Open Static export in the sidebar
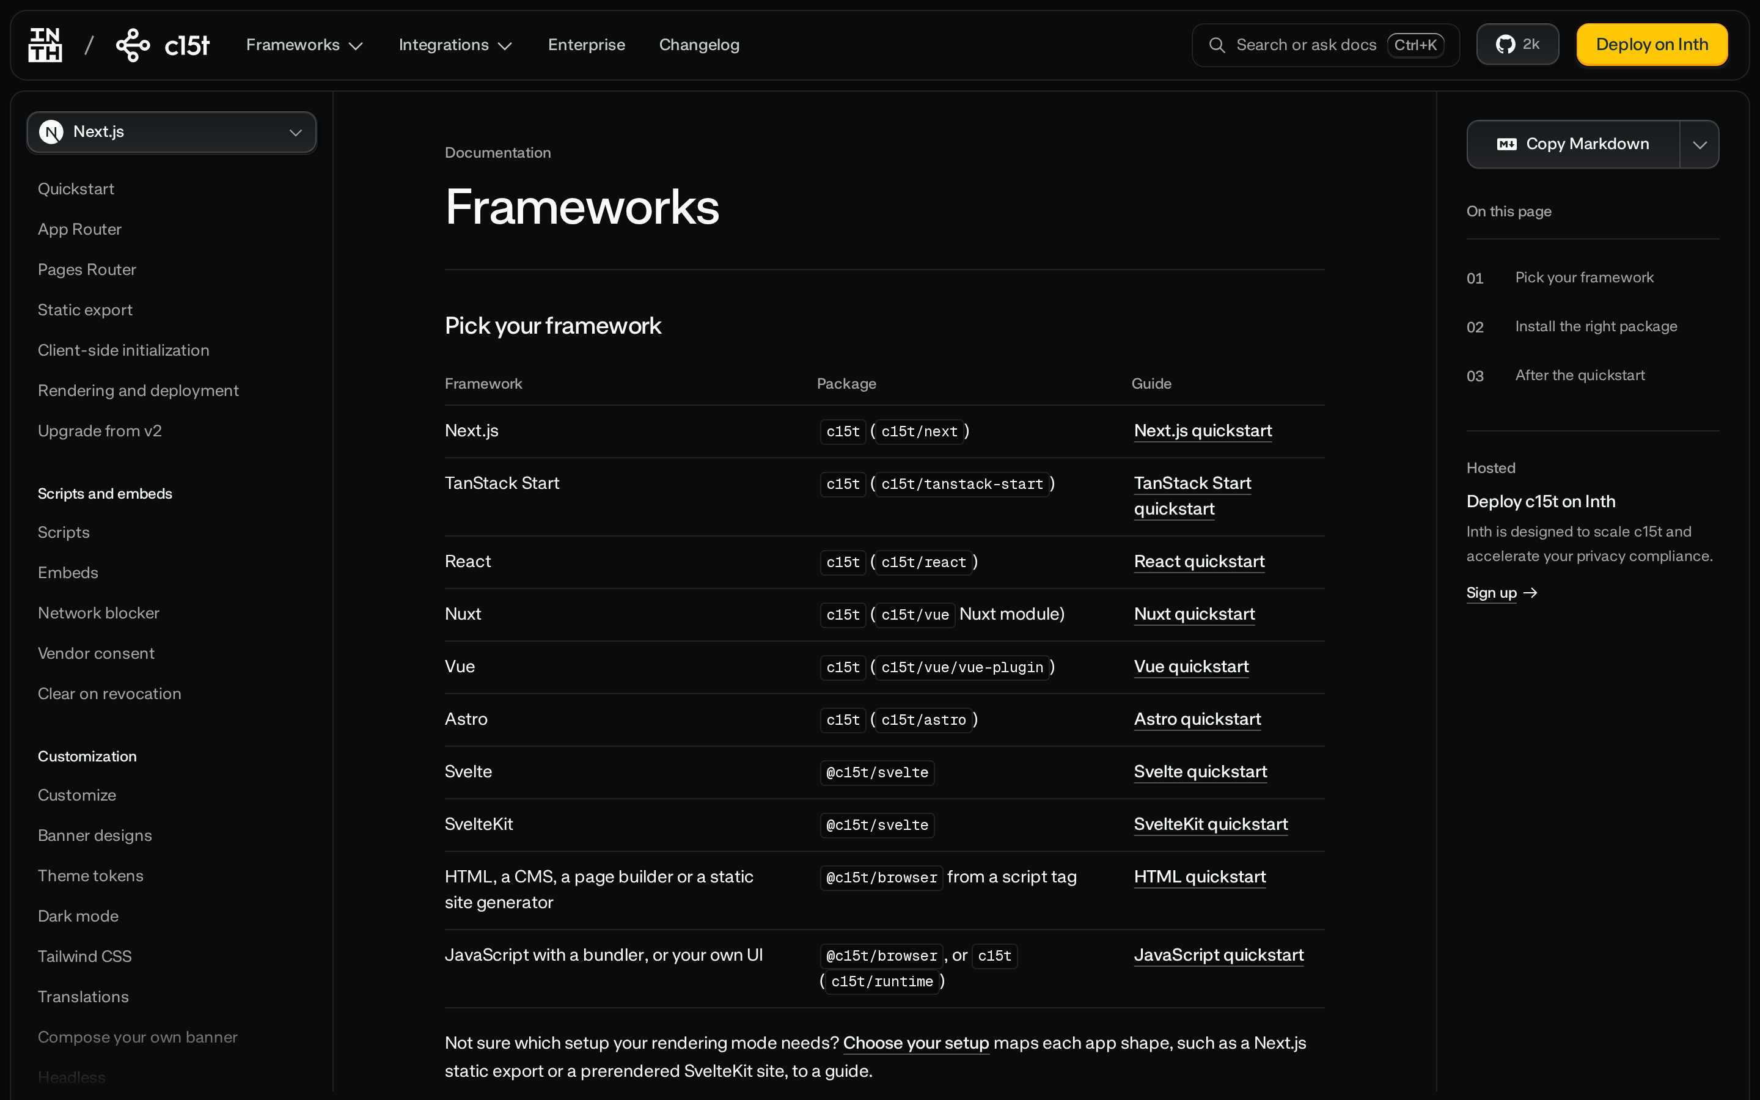The image size is (1760, 1100). coord(85,310)
